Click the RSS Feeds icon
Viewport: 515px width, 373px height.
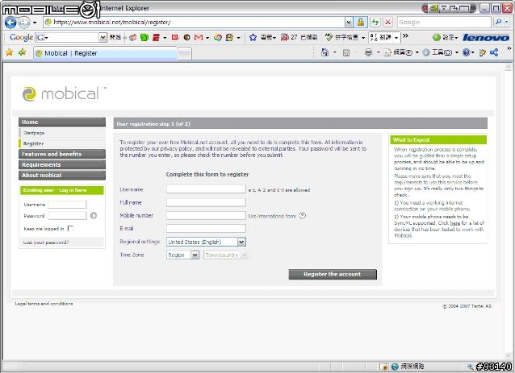click(346, 53)
